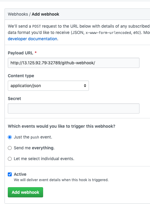
Task: Click the bold Active label text
Action: coord(20,174)
